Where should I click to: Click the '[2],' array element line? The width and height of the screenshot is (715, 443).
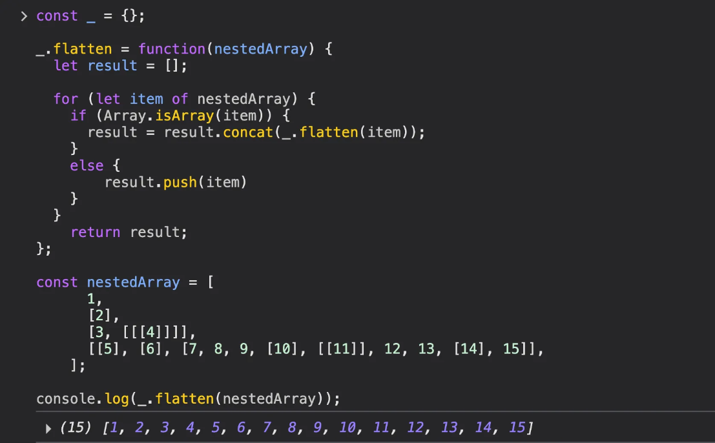(103, 315)
